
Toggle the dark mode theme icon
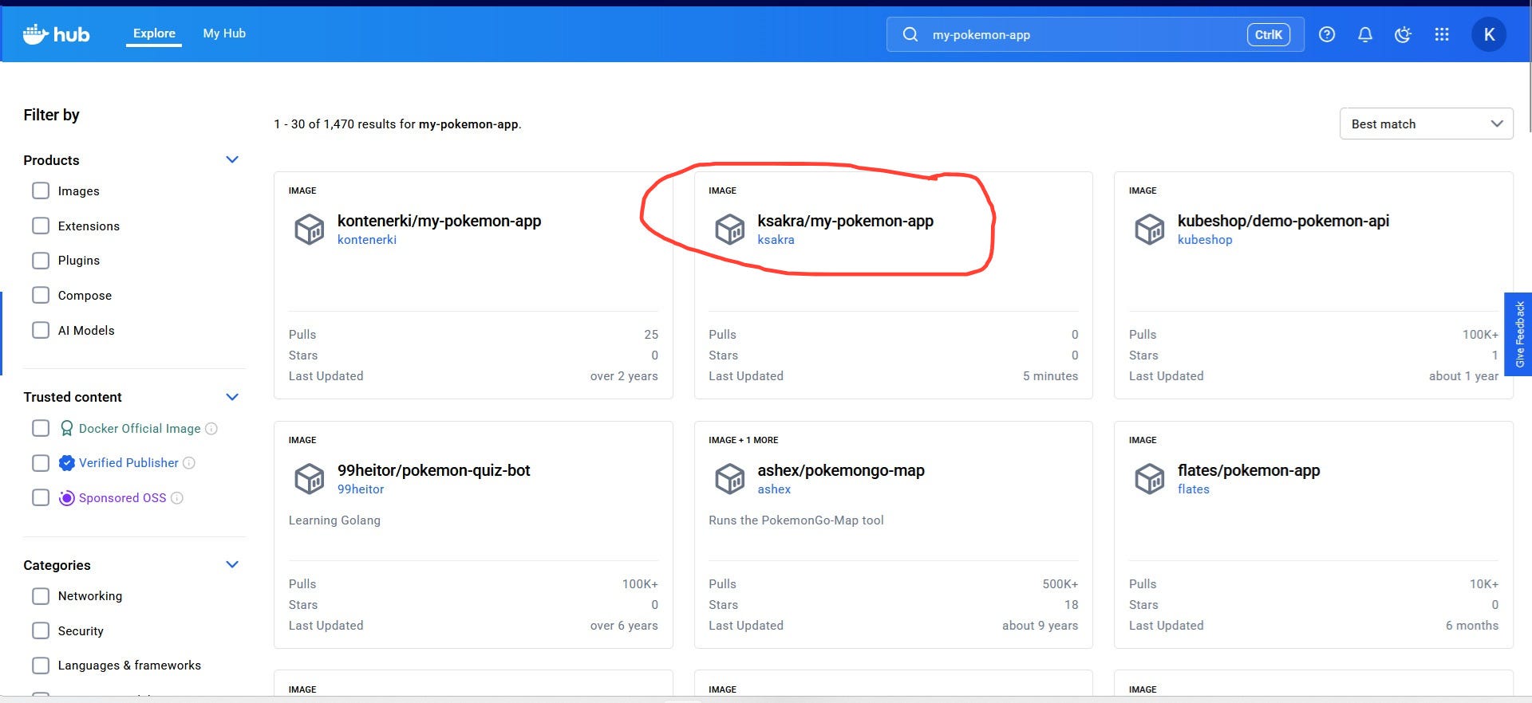pos(1404,34)
